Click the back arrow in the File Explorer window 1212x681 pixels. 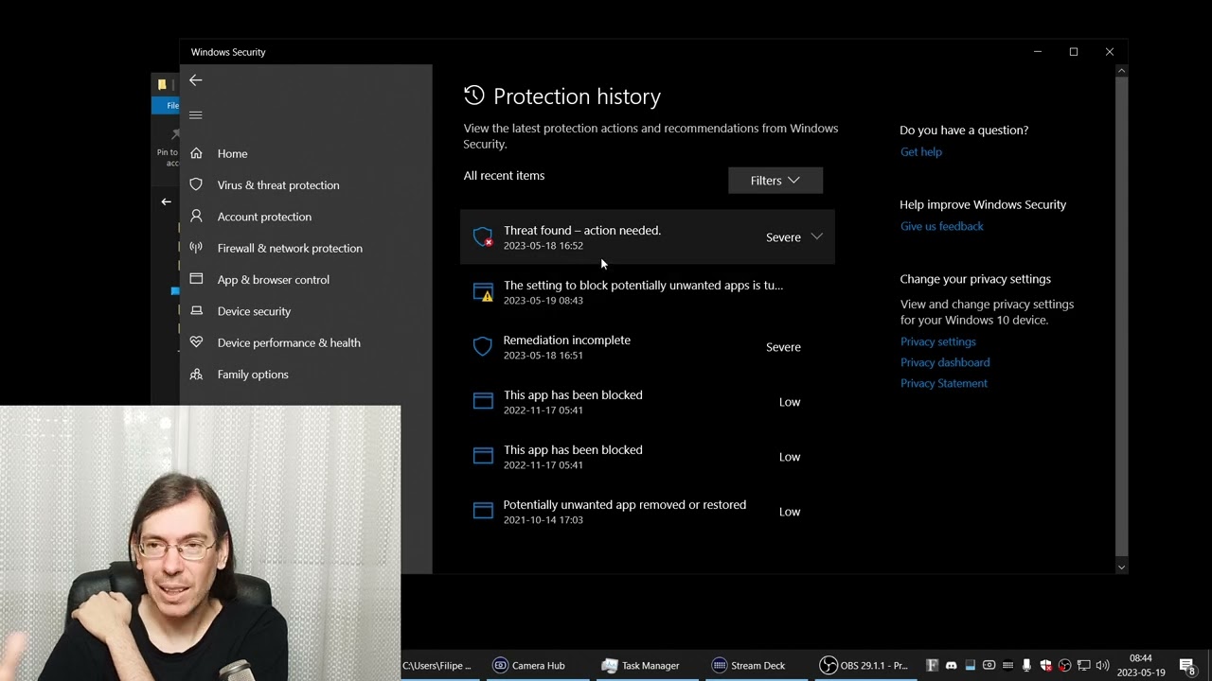166,201
